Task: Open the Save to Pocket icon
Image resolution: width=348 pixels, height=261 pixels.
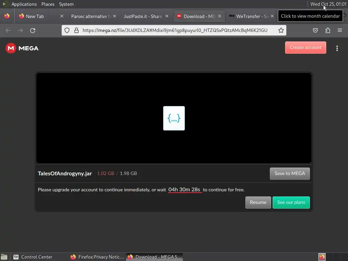Action: pos(315,30)
